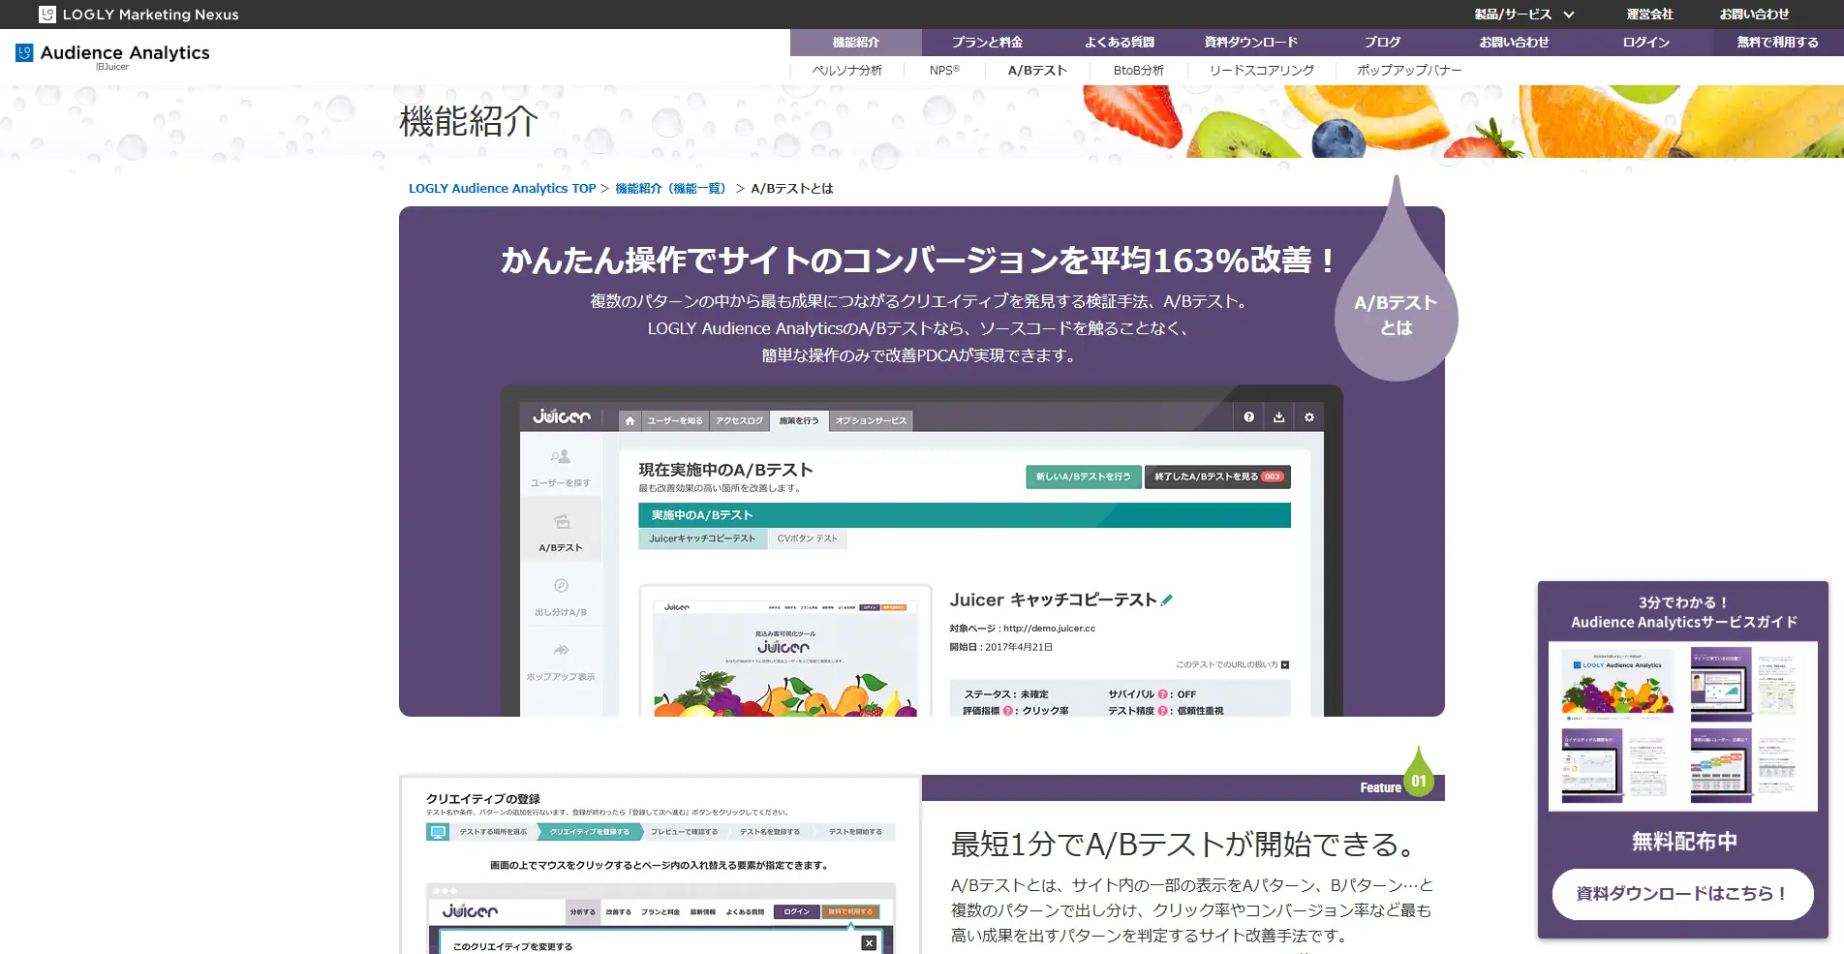Click the アクセスログ tab in demo

(740, 420)
